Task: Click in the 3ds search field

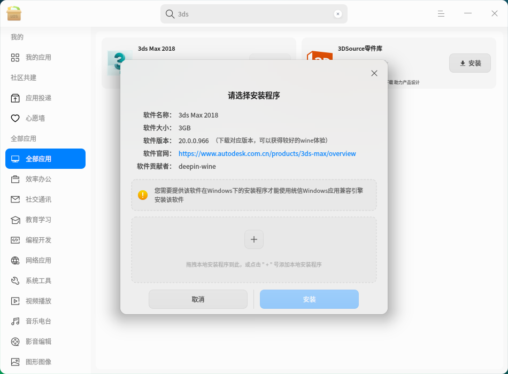Action: 254,14
